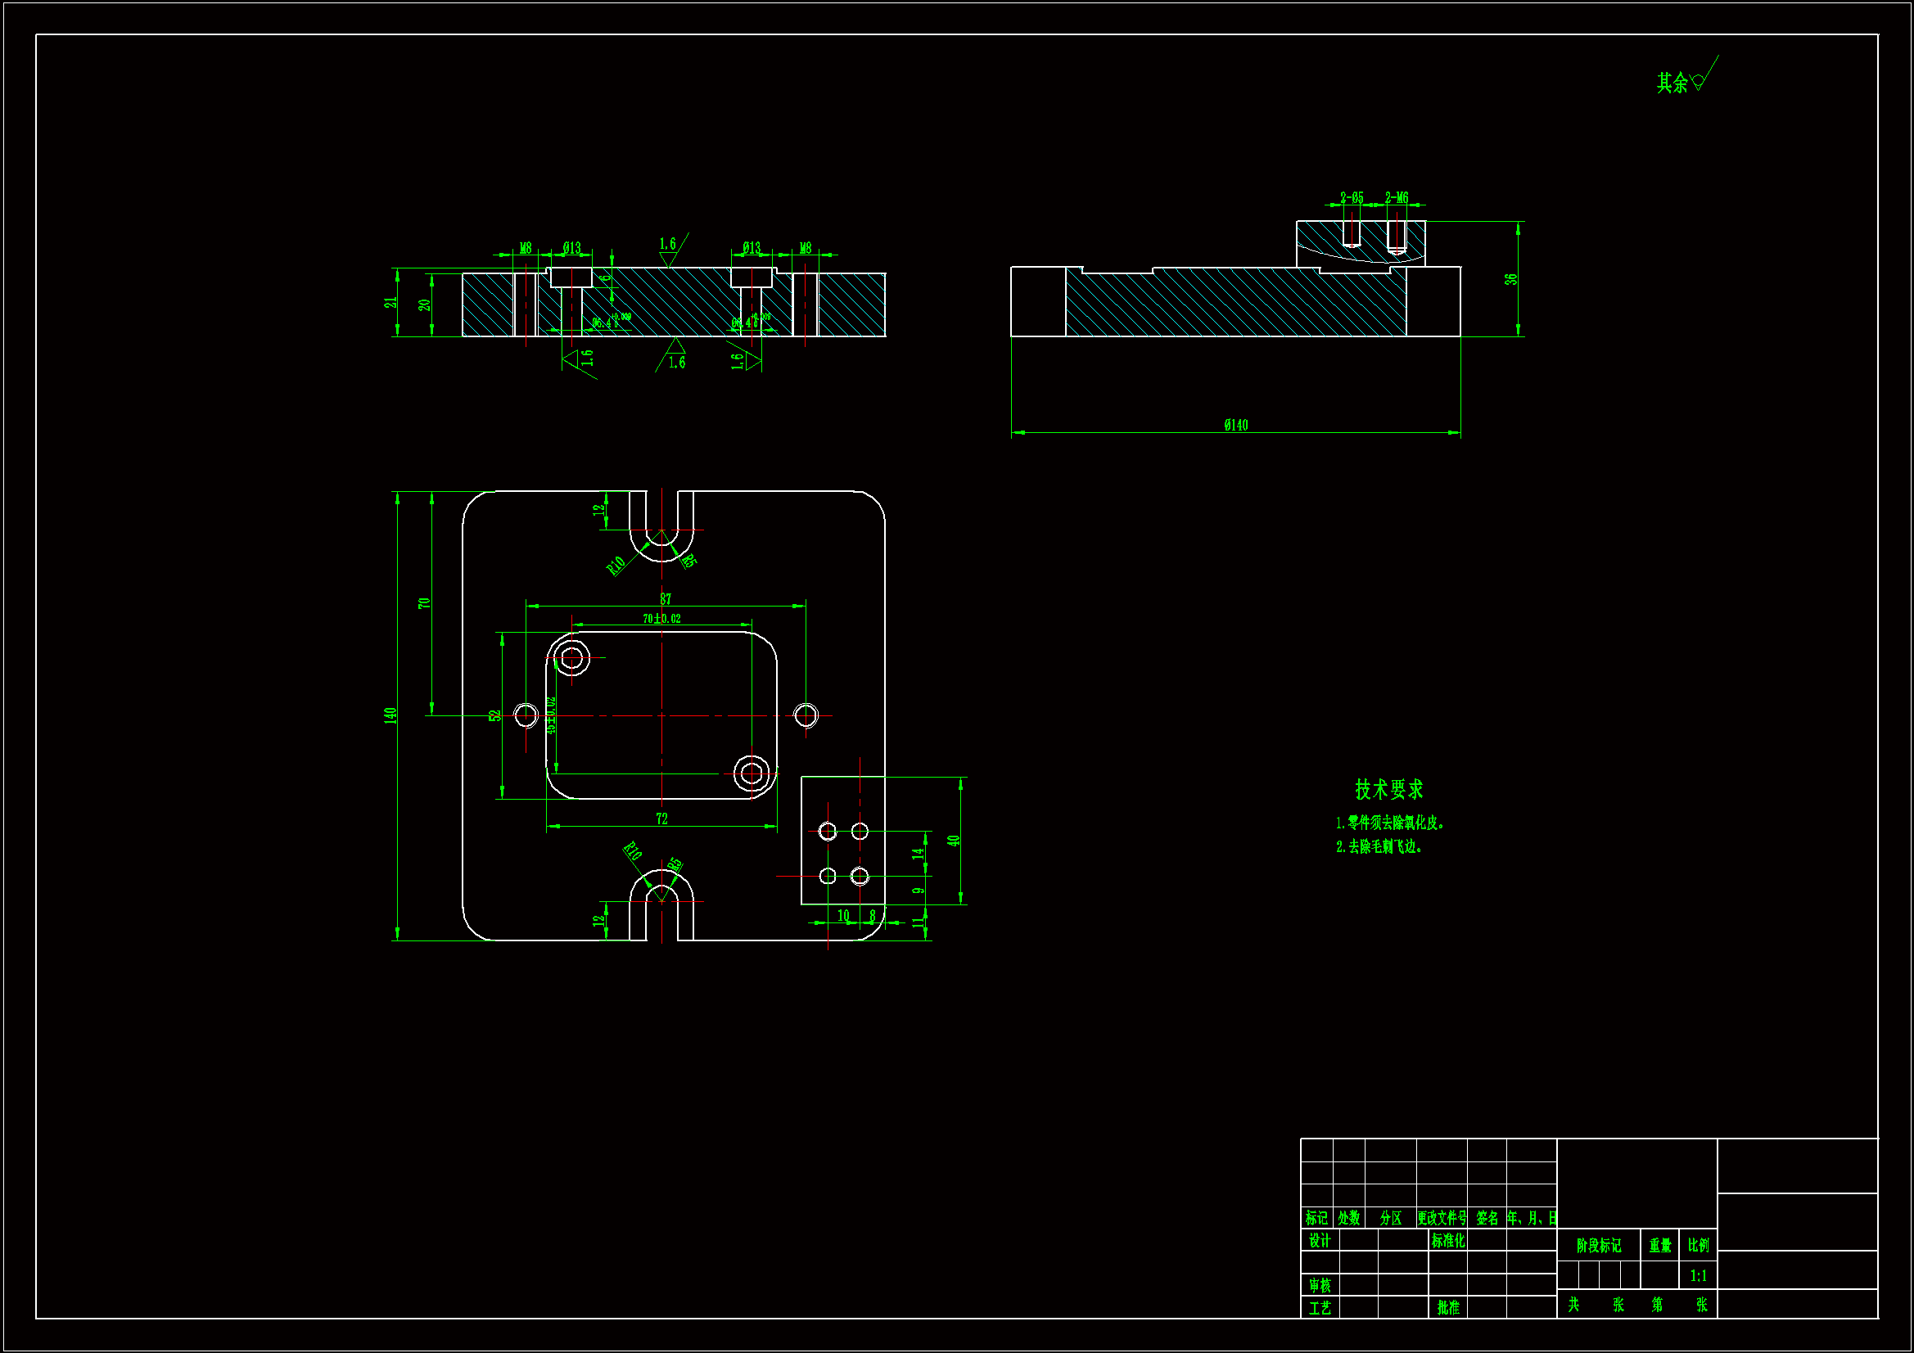Click the 批准 title block label
Image resolution: width=1914 pixels, height=1353 pixels.
tap(1448, 1307)
